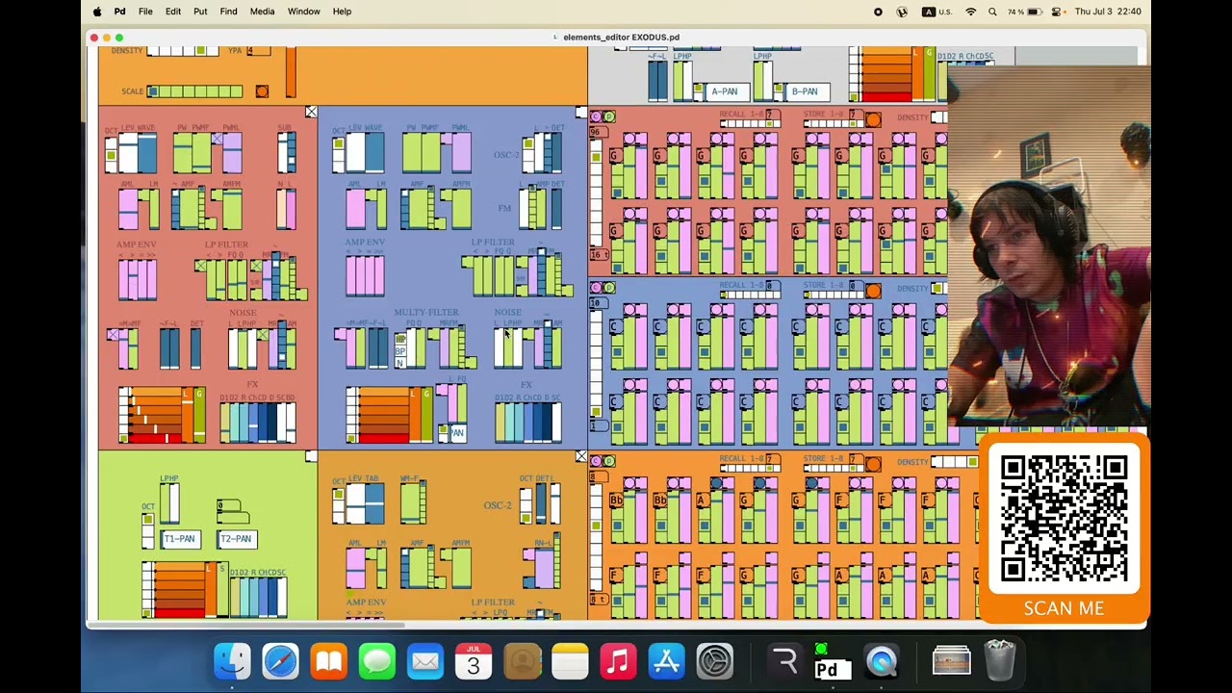Open the Media menu
Screen dimensions: 1232x693
[x=262, y=12]
